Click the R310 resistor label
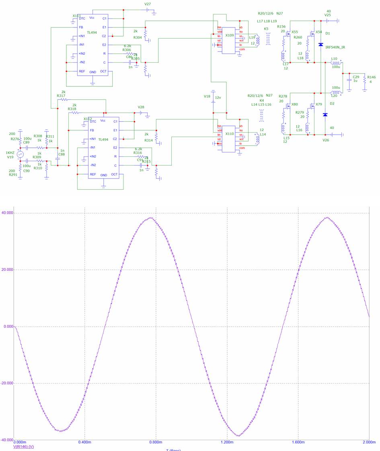Viewport: 380px width, 451px height. tap(38, 168)
